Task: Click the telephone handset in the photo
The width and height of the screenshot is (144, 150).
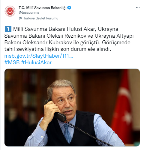Action: point(55,111)
